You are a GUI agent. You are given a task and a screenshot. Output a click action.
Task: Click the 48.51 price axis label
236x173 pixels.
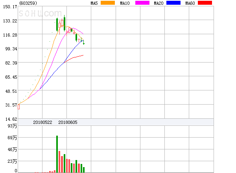pyautogui.click(x=11, y=91)
